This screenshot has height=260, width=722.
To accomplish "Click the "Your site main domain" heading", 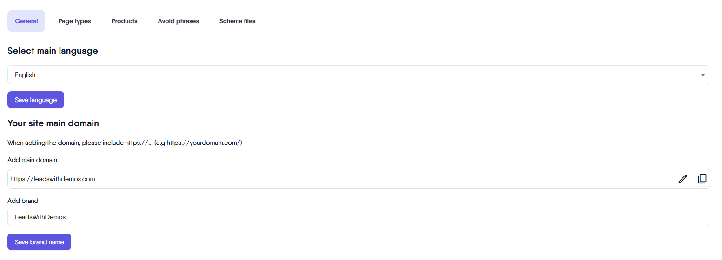I will point(53,123).
